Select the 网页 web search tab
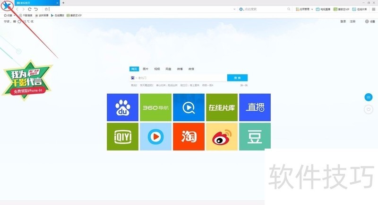The height and width of the screenshot is (205, 378). click(x=134, y=69)
